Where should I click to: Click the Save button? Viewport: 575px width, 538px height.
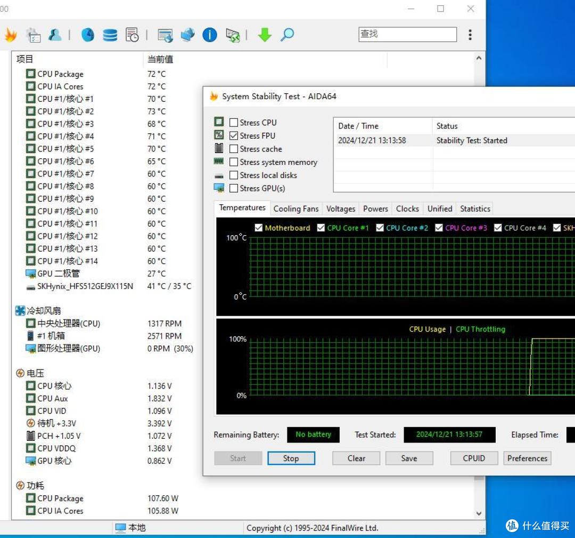click(x=409, y=459)
